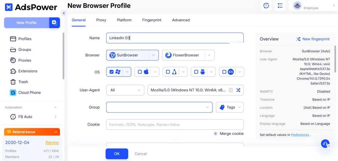Enable the macOS checkbox

140,72
